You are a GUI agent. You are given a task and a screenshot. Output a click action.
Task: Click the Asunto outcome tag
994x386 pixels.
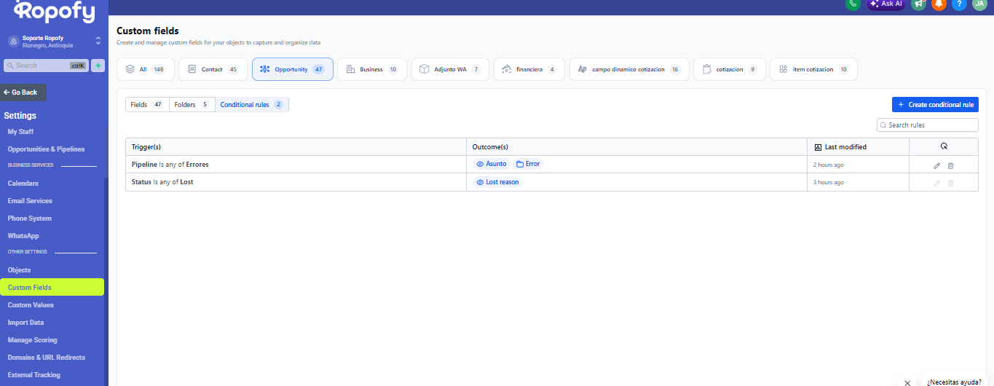point(492,164)
